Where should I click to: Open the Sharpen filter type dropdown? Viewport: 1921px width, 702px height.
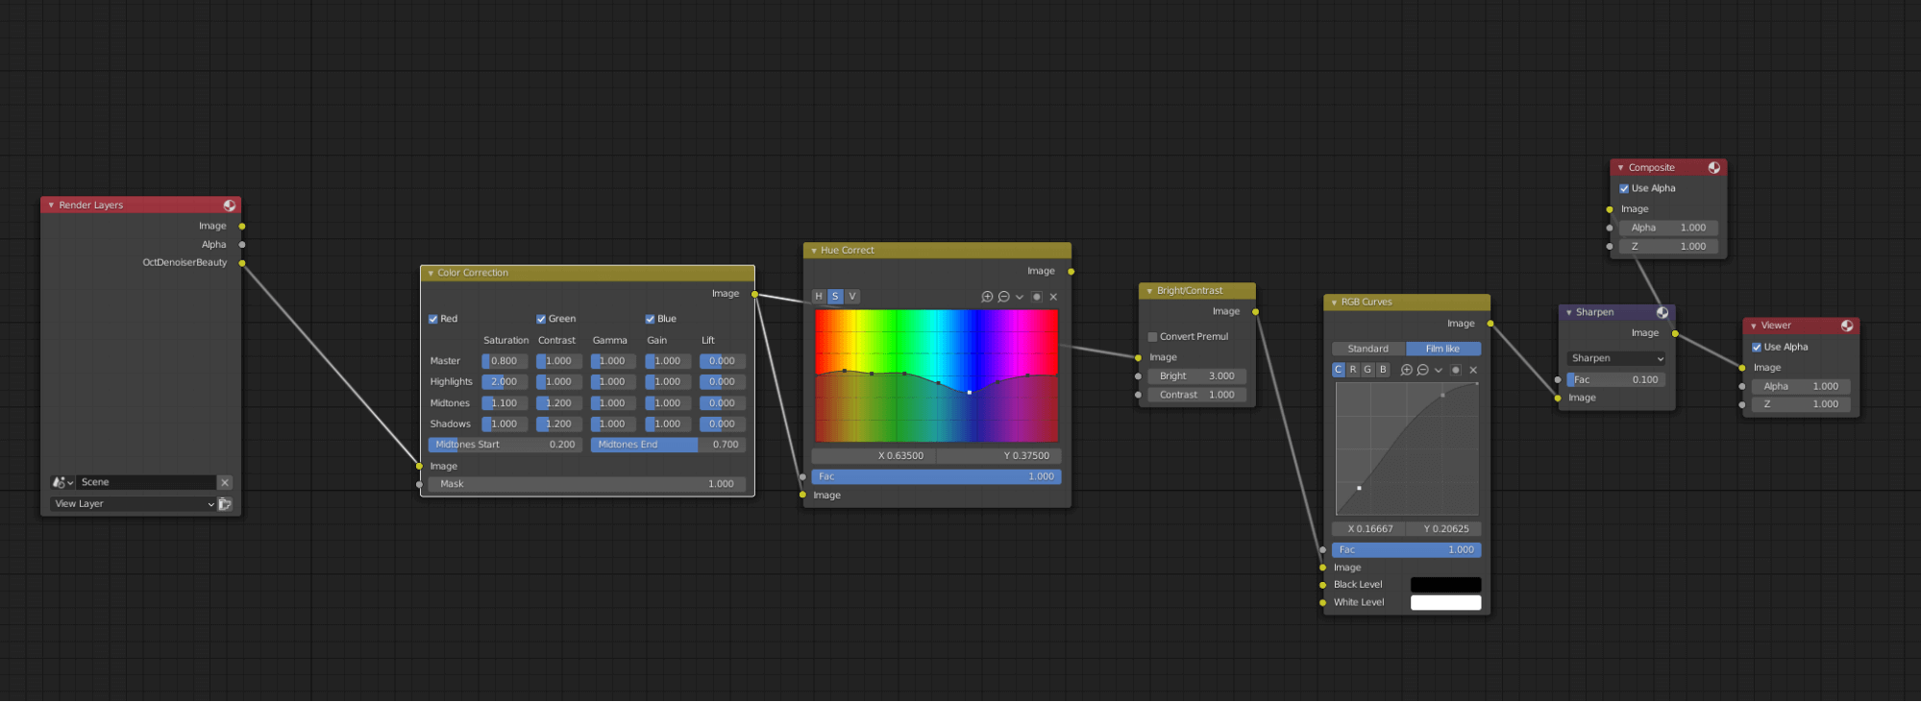click(1616, 359)
